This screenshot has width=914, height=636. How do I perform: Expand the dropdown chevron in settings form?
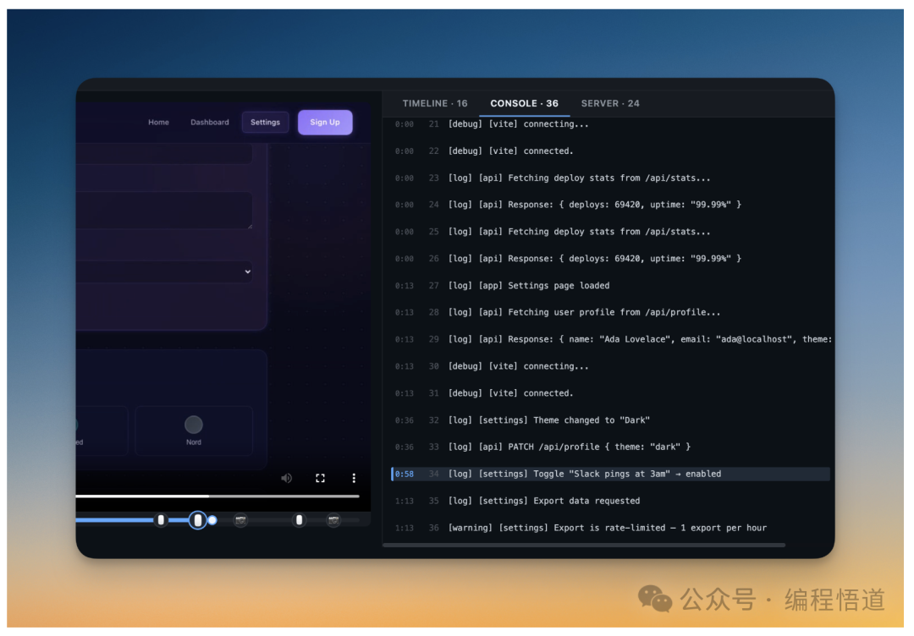[x=248, y=271]
